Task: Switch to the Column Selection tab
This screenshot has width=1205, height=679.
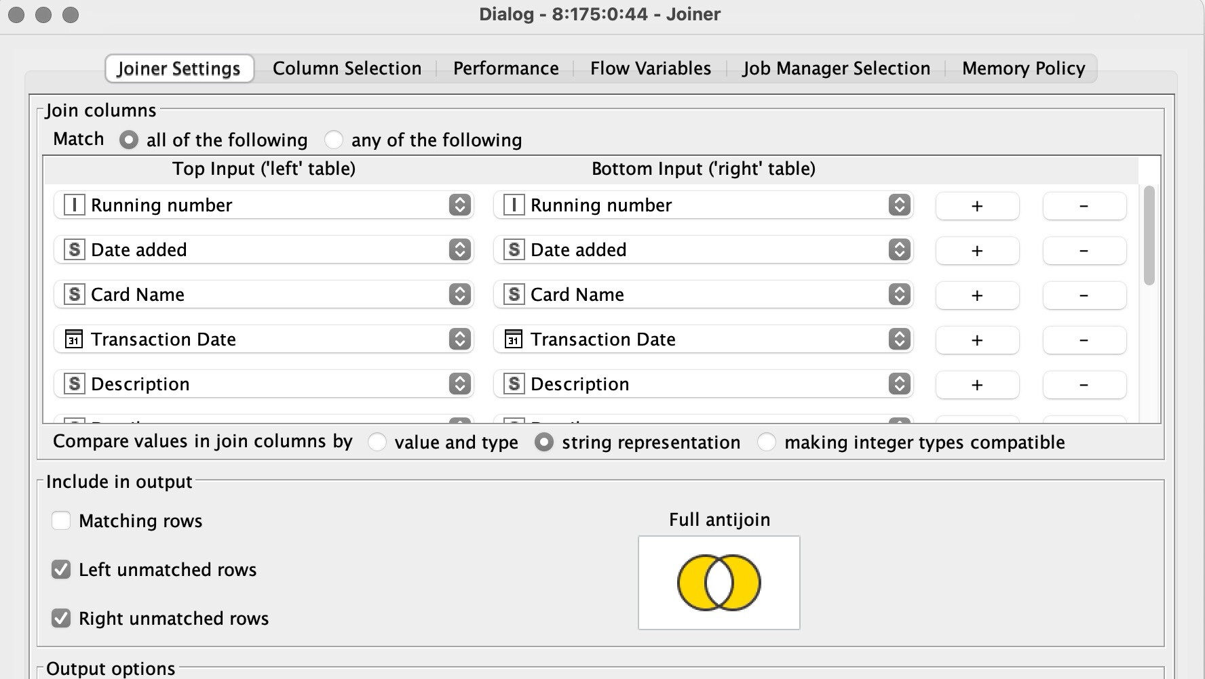Action: click(347, 68)
